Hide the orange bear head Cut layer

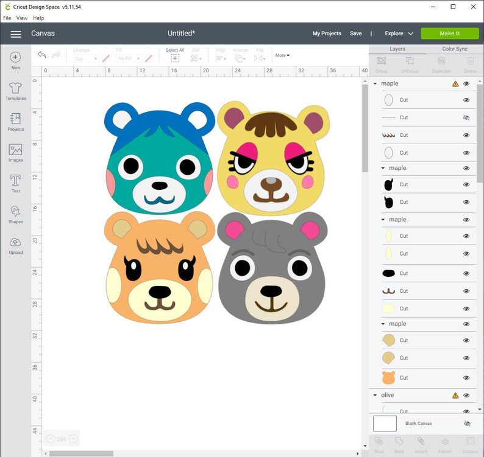coord(466,378)
